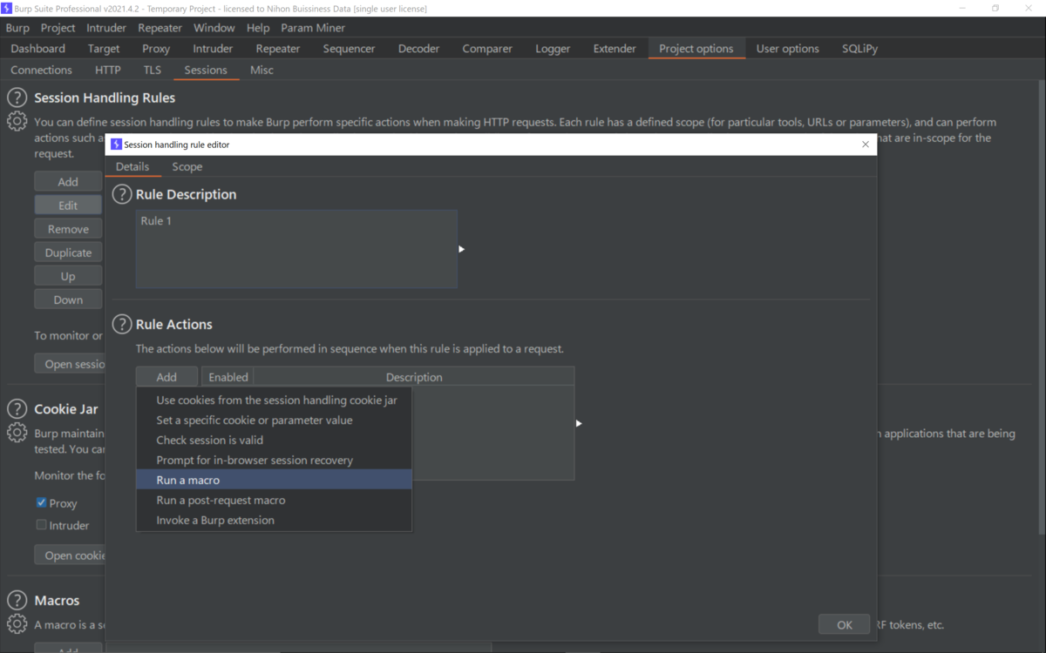Open Connections sub-tab

pos(41,70)
